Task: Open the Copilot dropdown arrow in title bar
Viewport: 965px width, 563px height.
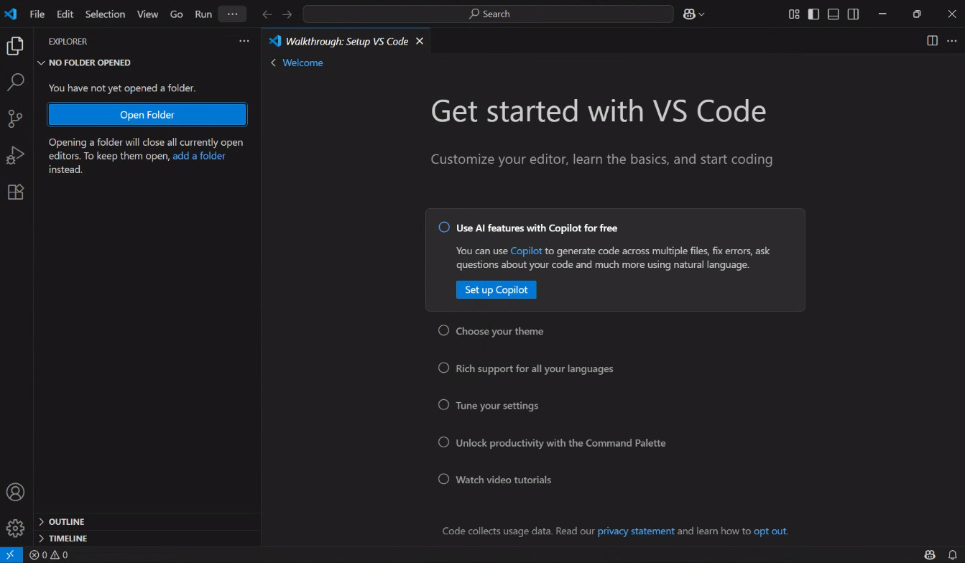Action: (702, 14)
